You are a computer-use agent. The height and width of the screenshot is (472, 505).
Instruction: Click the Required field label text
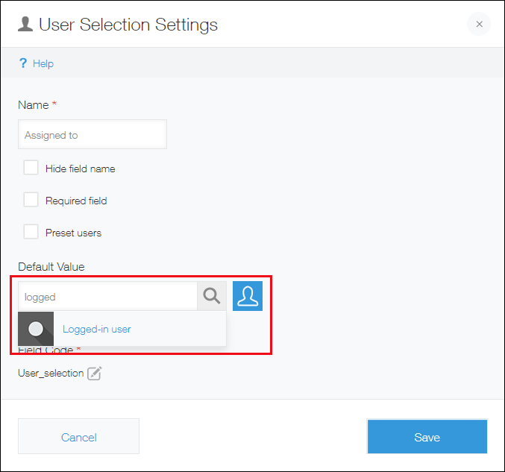click(x=76, y=201)
